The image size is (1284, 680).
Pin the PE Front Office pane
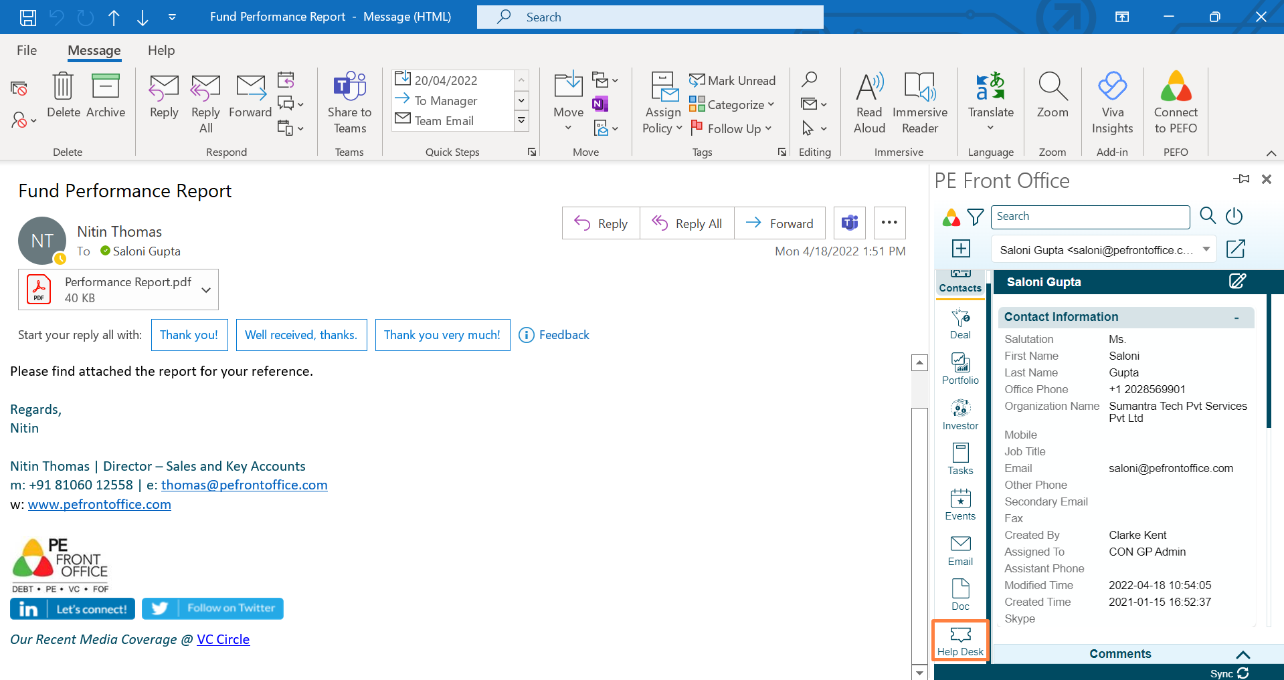(x=1241, y=179)
